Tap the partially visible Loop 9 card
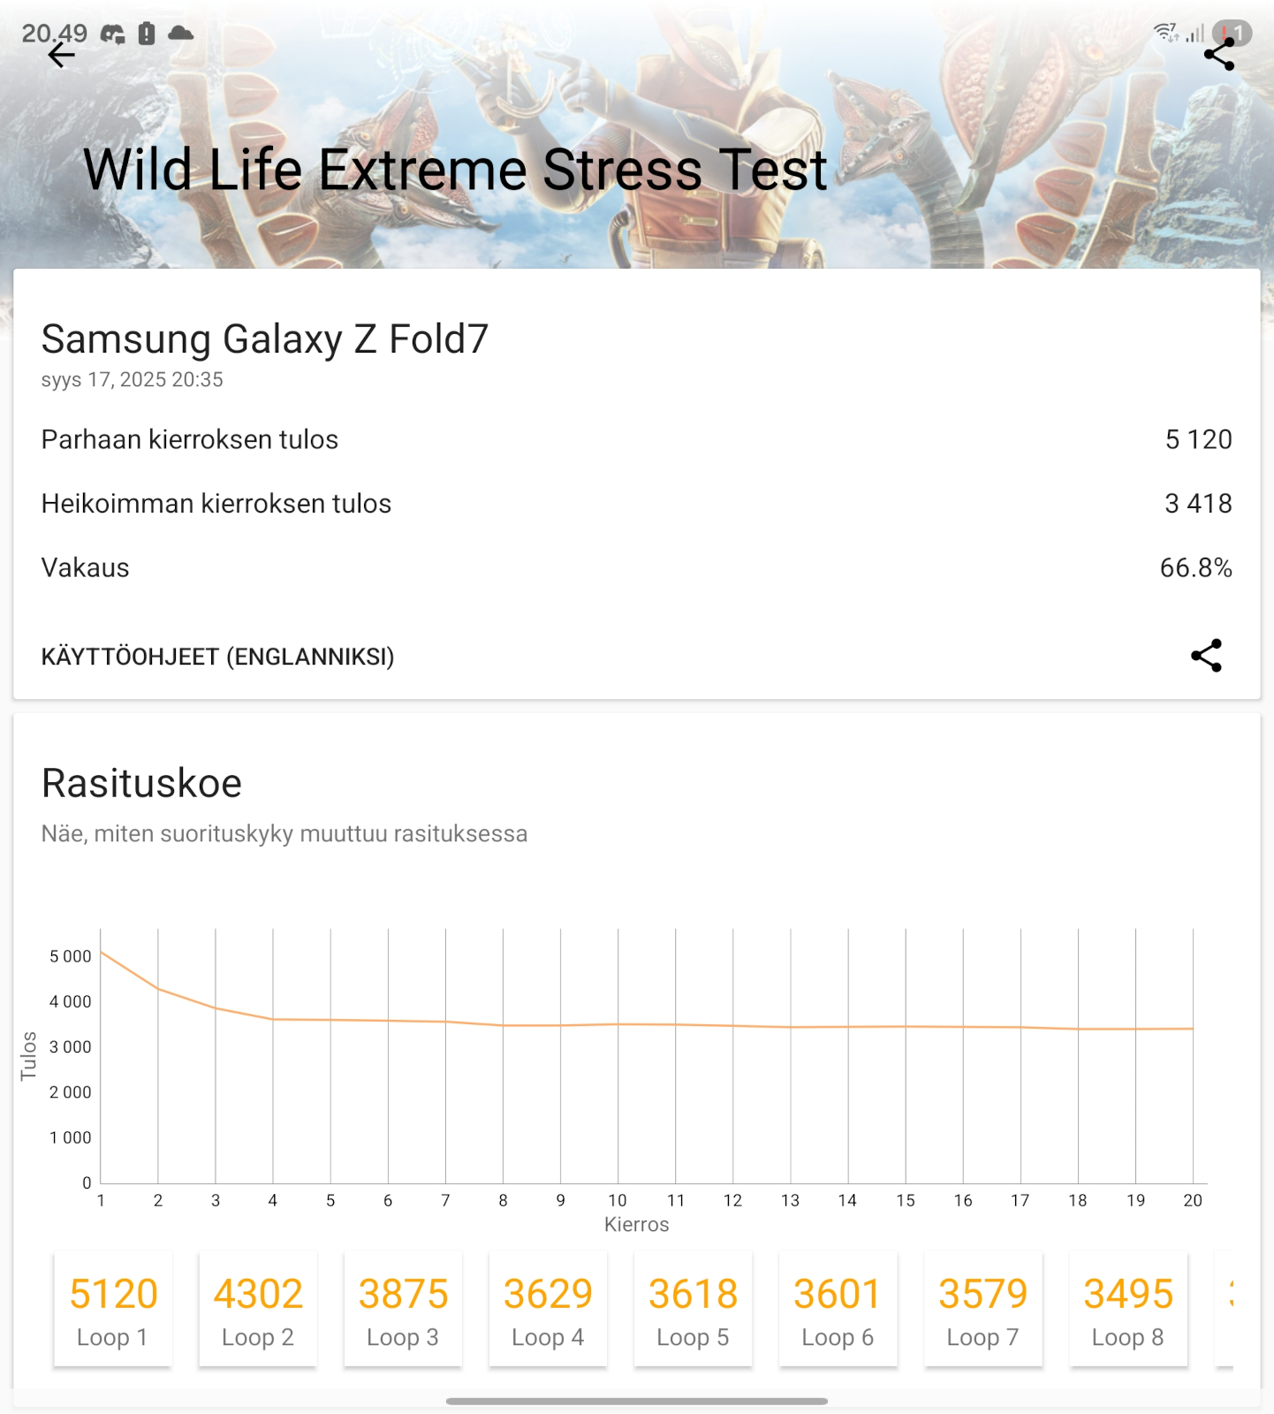This screenshot has height=1414, width=1274. [x=1225, y=1310]
